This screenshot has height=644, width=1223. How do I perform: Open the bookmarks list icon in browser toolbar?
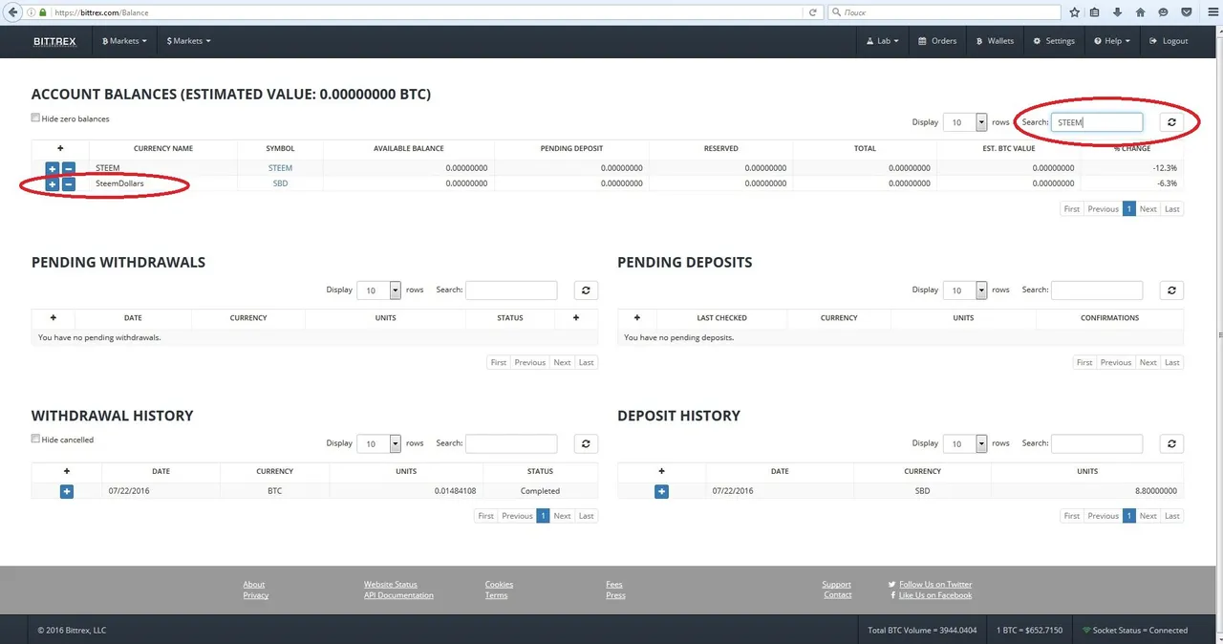tap(1095, 13)
